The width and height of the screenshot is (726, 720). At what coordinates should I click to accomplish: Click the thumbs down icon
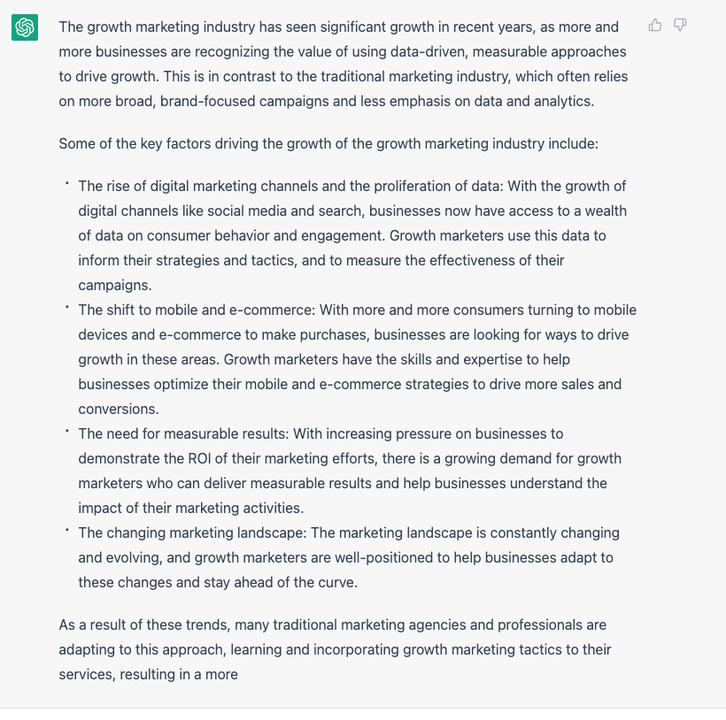[680, 26]
